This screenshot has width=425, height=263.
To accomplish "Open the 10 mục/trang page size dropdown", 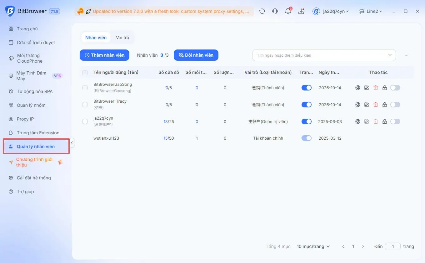I will [313, 246].
